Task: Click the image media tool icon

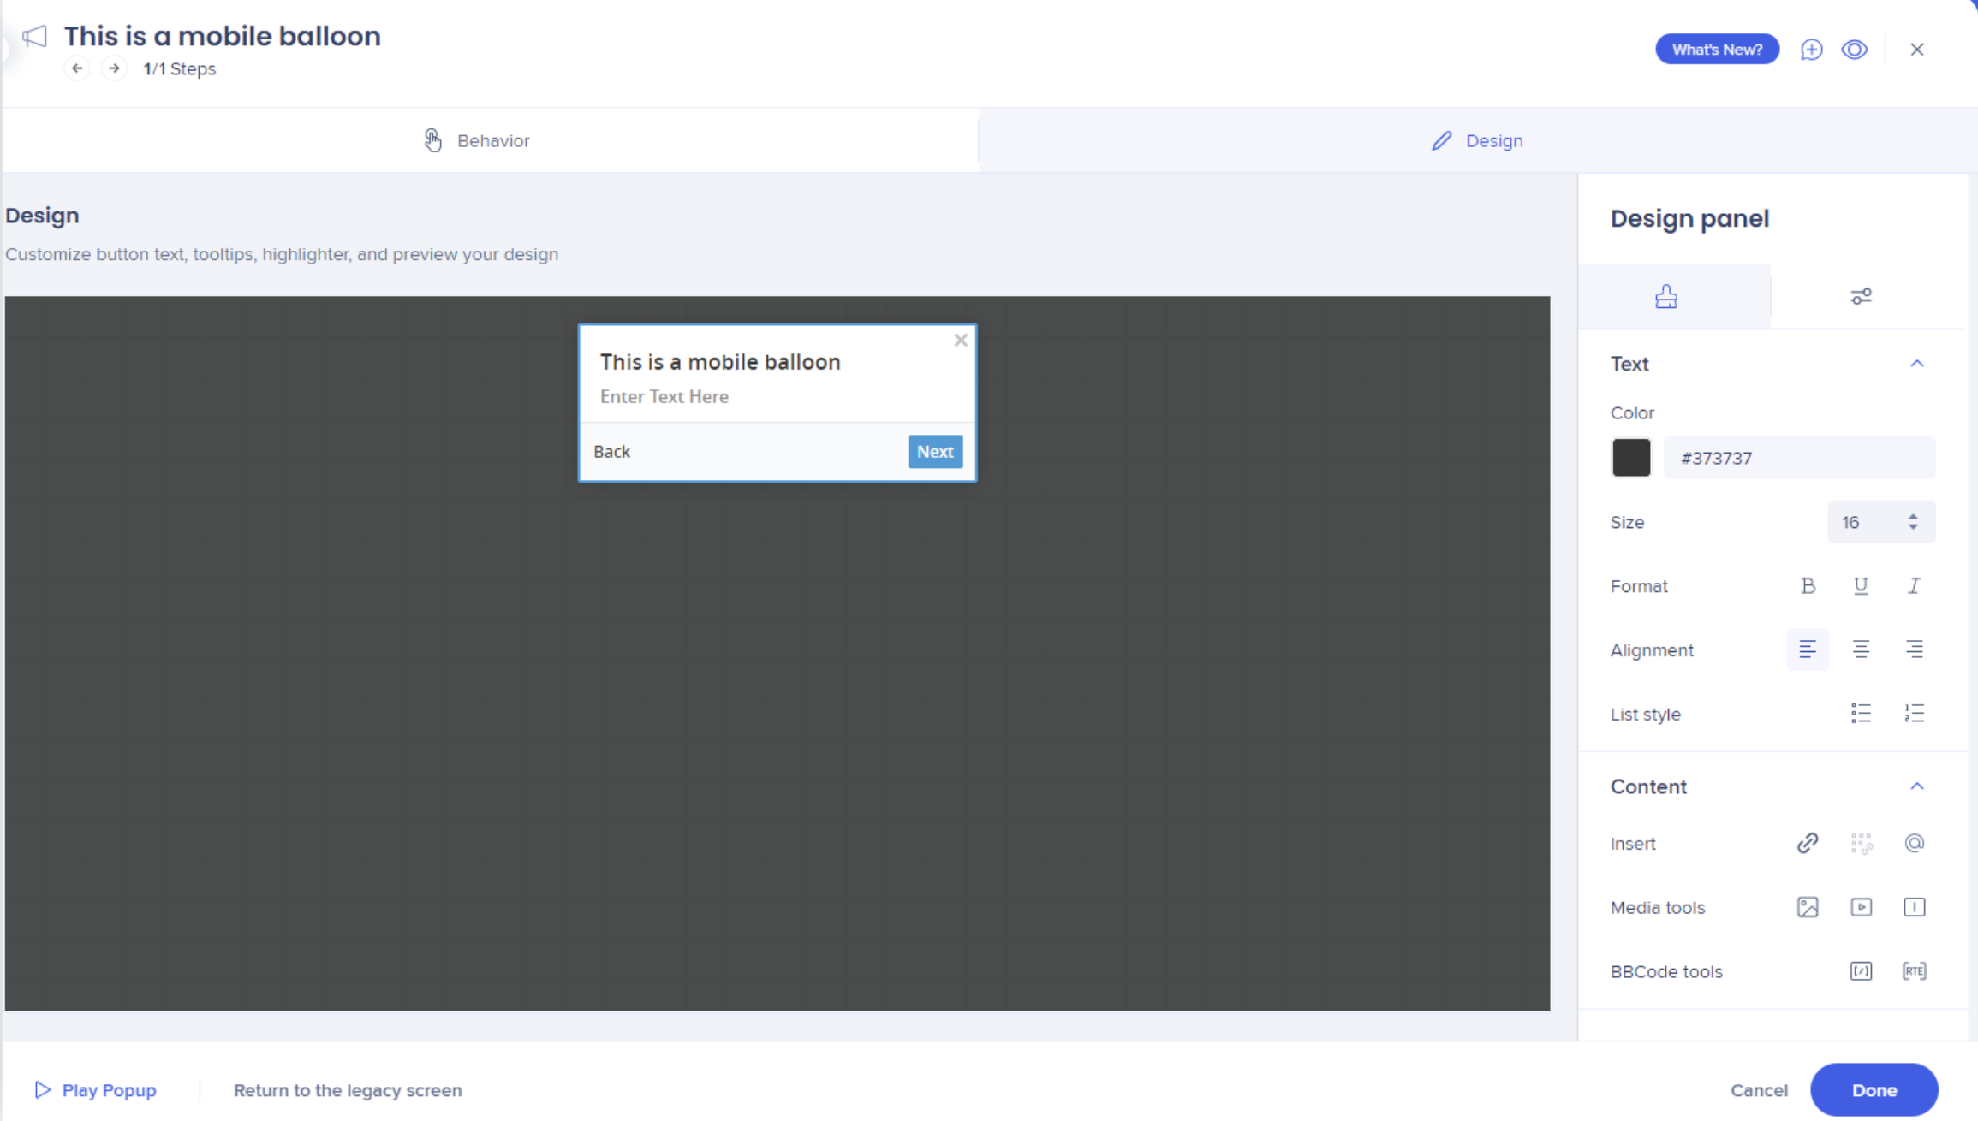Action: coord(1808,907)
